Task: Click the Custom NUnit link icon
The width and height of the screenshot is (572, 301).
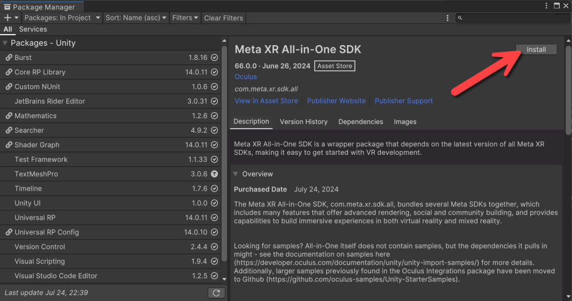Action: pos(9,87)
